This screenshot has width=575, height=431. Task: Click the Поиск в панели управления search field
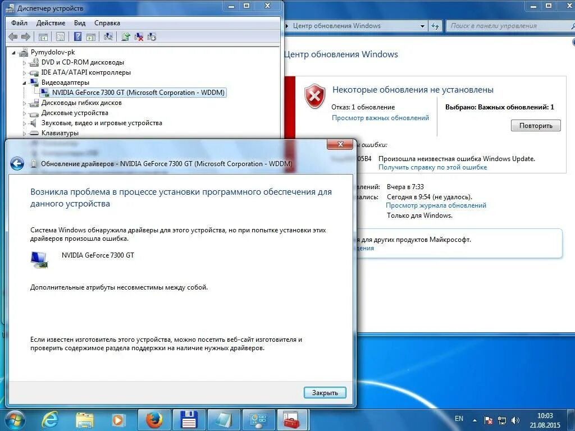(510, 26)
